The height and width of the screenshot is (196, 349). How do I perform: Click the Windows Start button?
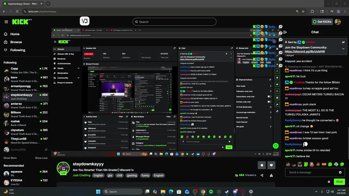(98, 192)
